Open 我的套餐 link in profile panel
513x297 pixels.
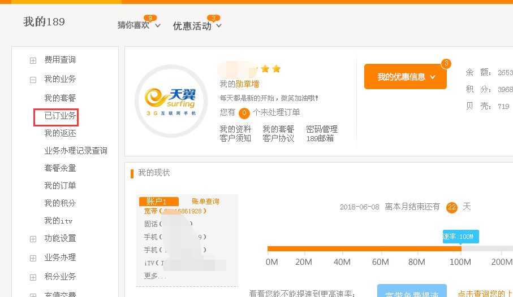click(278, 129)
